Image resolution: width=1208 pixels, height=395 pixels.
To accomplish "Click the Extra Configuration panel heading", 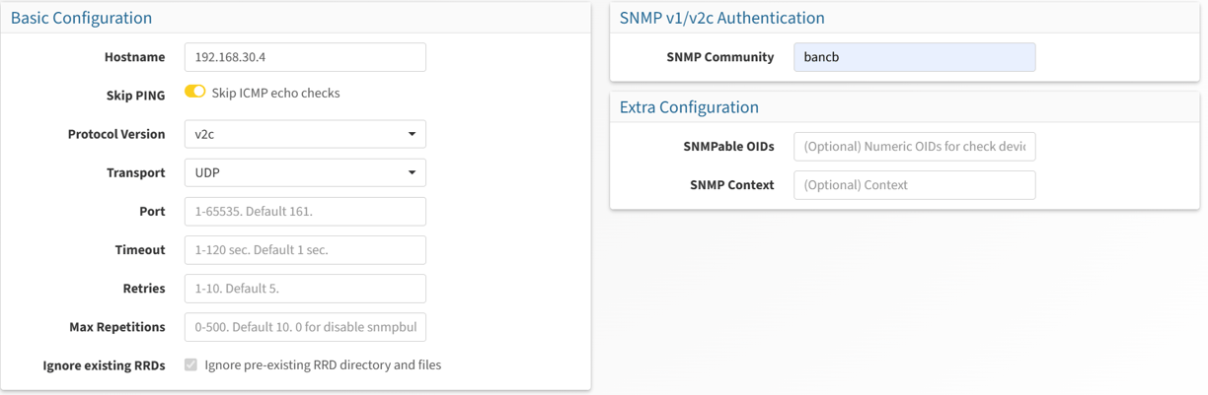I will click(689, 107).
